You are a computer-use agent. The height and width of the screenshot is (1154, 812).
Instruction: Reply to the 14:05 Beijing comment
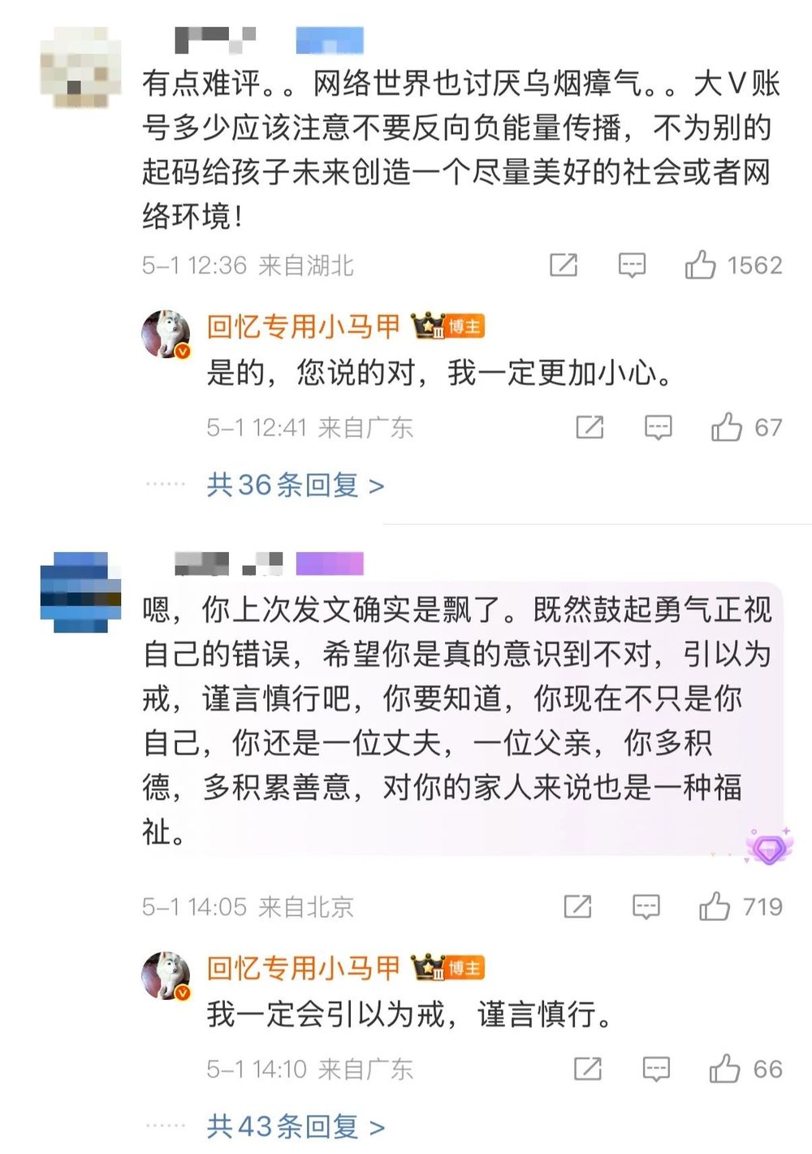click(x=646, y=906)
